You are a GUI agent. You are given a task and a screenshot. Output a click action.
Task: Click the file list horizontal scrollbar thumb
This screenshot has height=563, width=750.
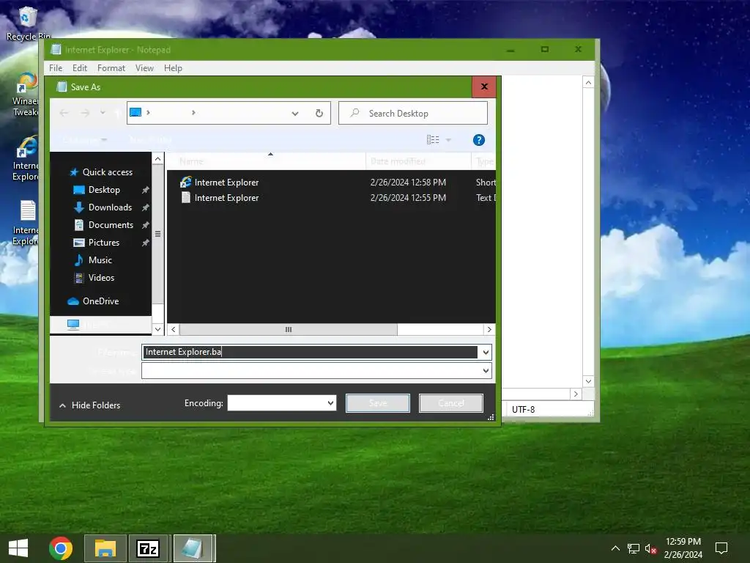tap(289, 329)
